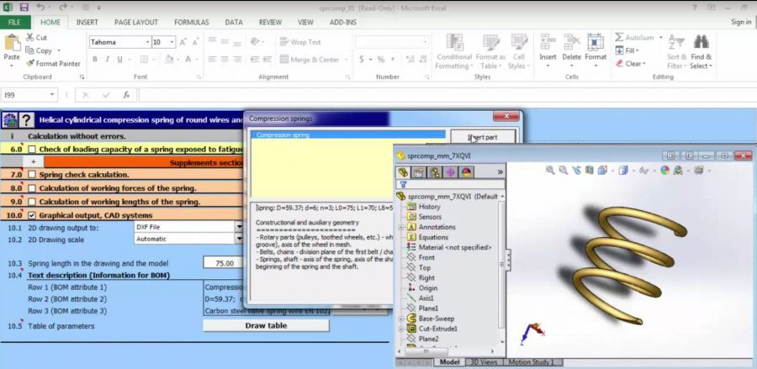Open the Tahoma font name dropdown
Viewport: 757px width, 369px height.
tap(148, 42)
